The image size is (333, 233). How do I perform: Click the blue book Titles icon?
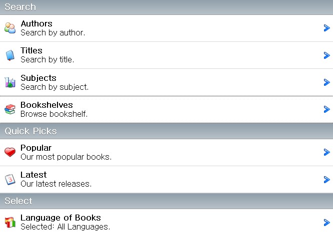(10, 55)
